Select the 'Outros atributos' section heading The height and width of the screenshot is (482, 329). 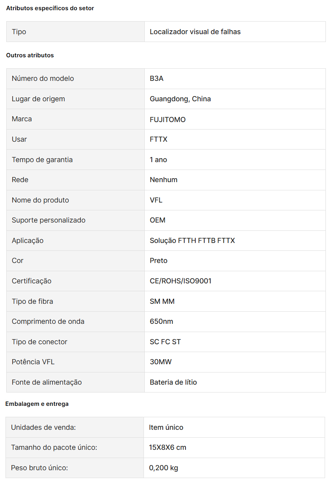pyautogui.click(x=30, y=55)
